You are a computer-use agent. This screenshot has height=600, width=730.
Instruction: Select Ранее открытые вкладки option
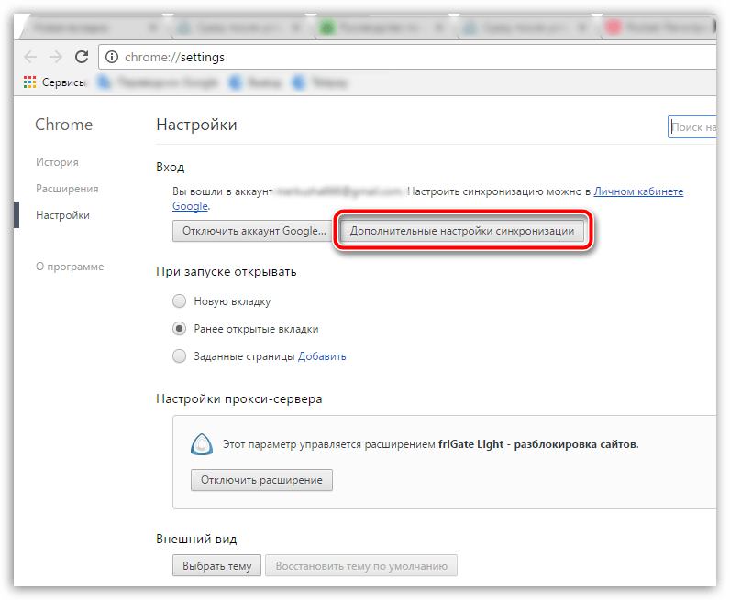179,329
